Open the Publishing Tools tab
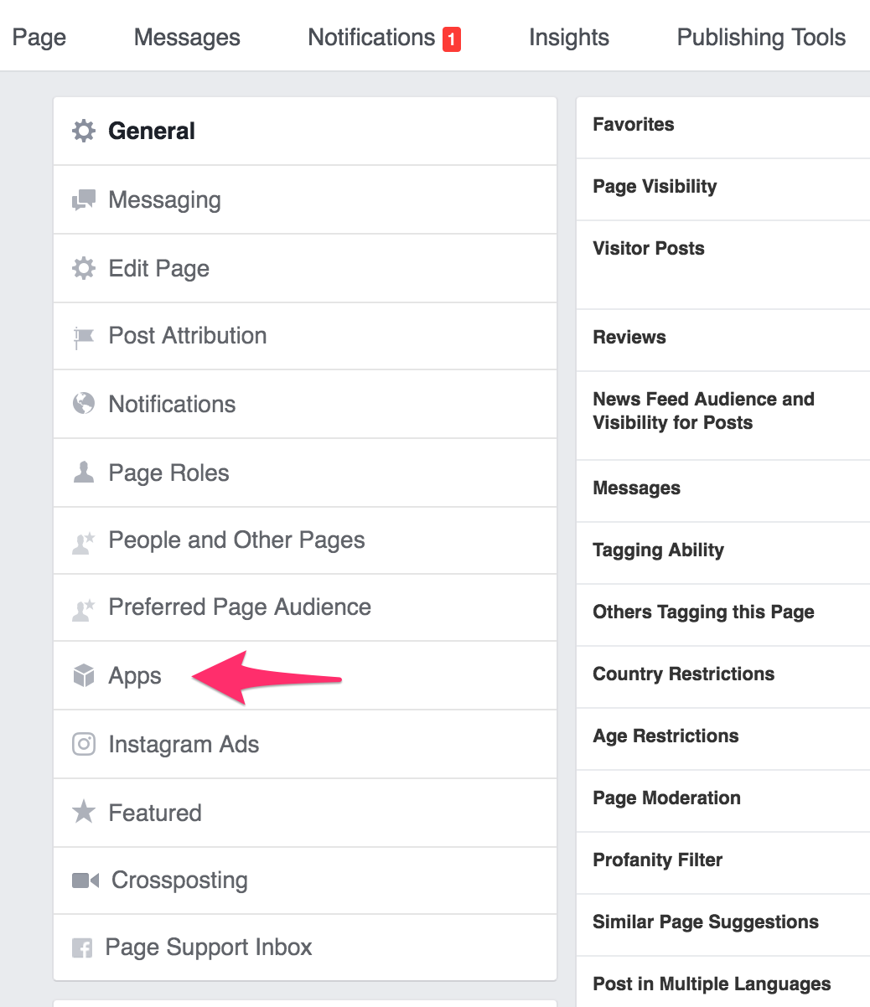 click(x=760, y=37)
